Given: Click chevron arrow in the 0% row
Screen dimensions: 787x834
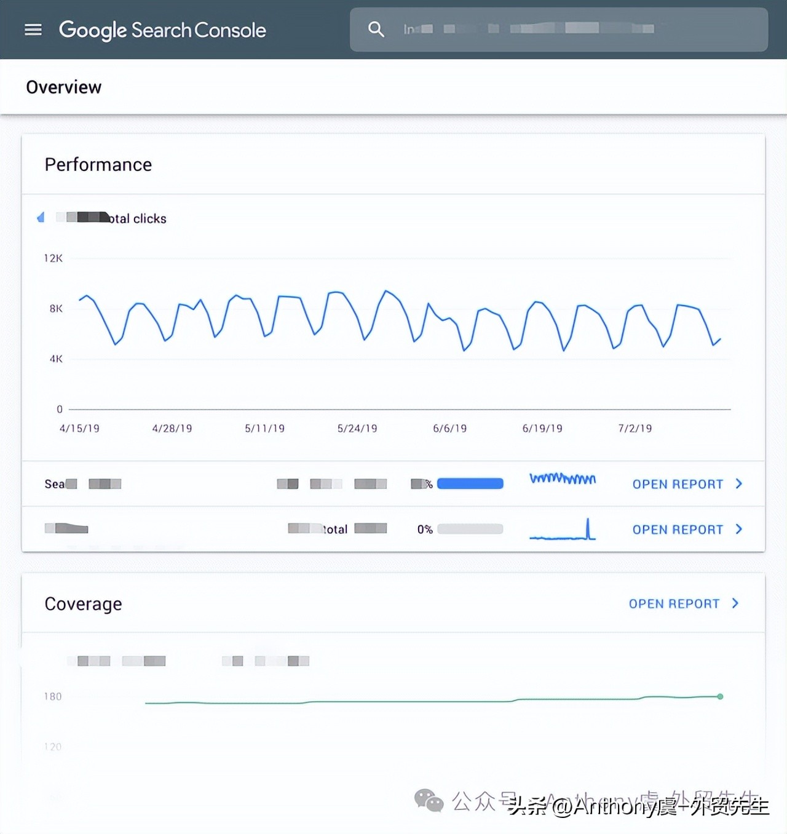Looking at the screenshot, I should (x=739, y=530).
